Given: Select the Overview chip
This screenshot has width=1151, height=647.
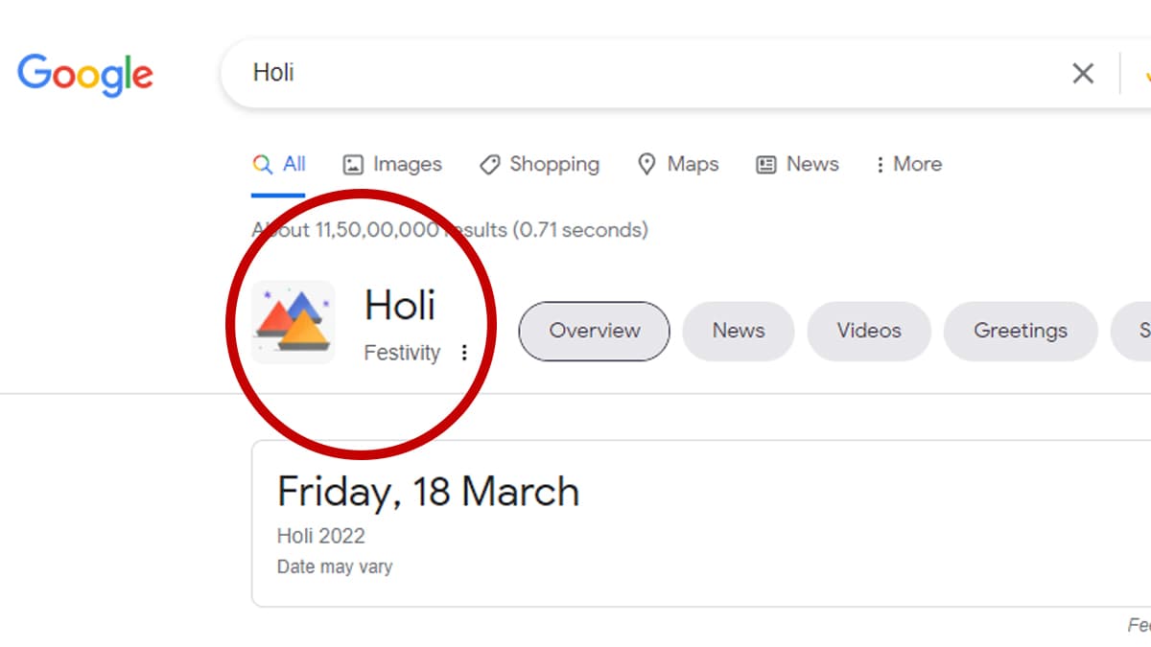Looking at the screenshot, I should (595, 331).
